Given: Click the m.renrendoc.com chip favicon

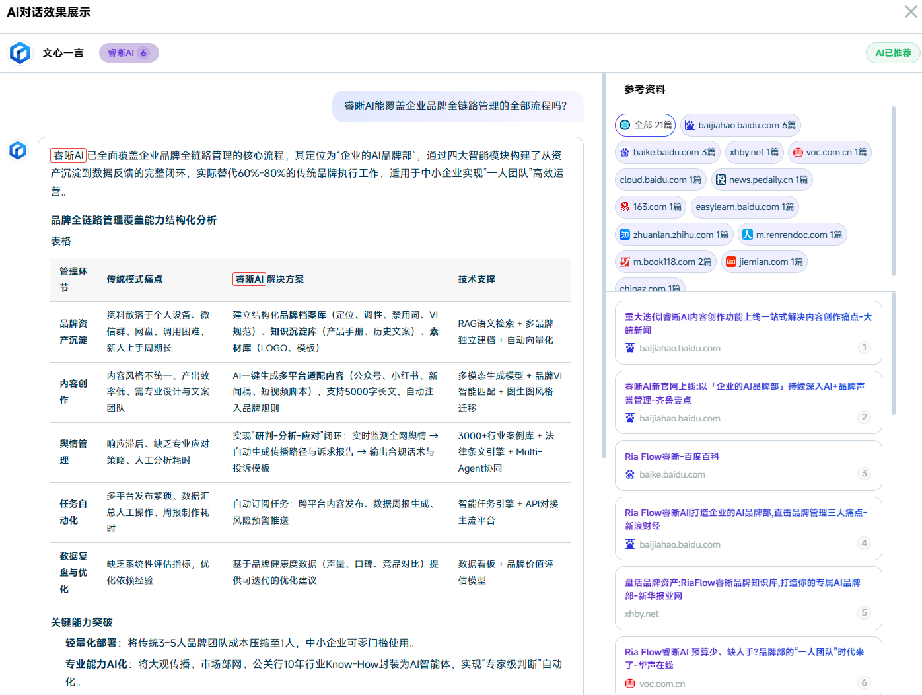Looking at the screenshot, I should point(748,235).
